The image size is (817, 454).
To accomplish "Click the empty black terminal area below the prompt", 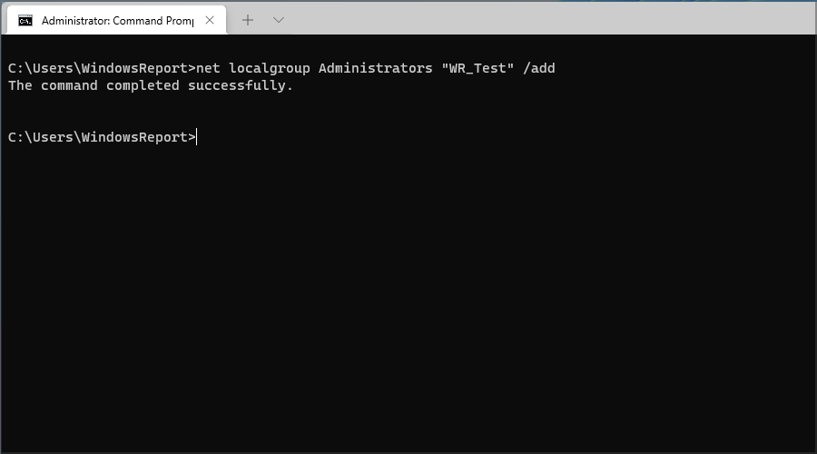I will 408,297.
